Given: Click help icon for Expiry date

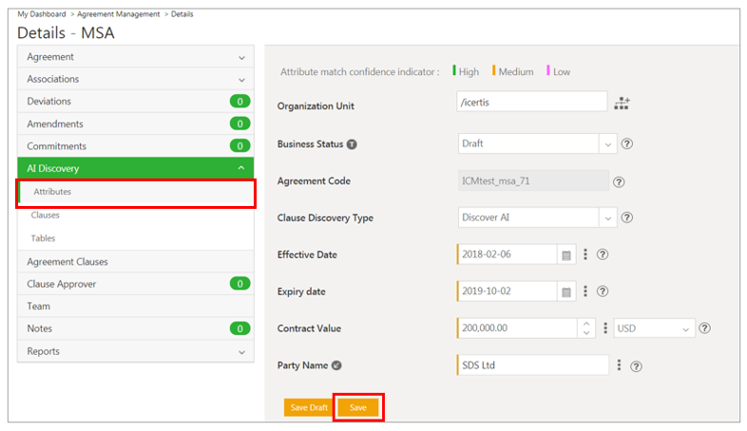Looking at the screenshot, I should [603, 291].
